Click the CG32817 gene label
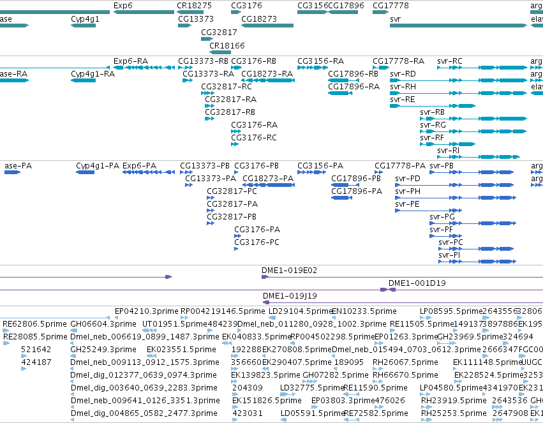This screenshot has width=543, height=423. pos(219,32)
